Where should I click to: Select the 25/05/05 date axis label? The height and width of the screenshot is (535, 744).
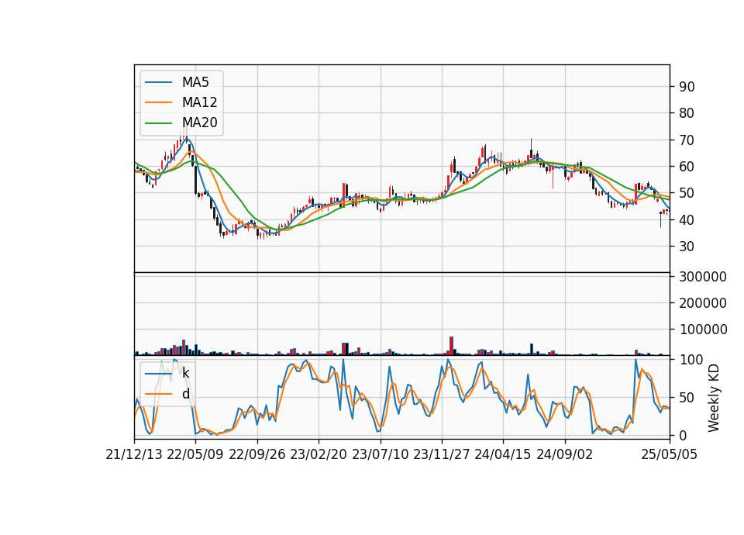point(670,455)
